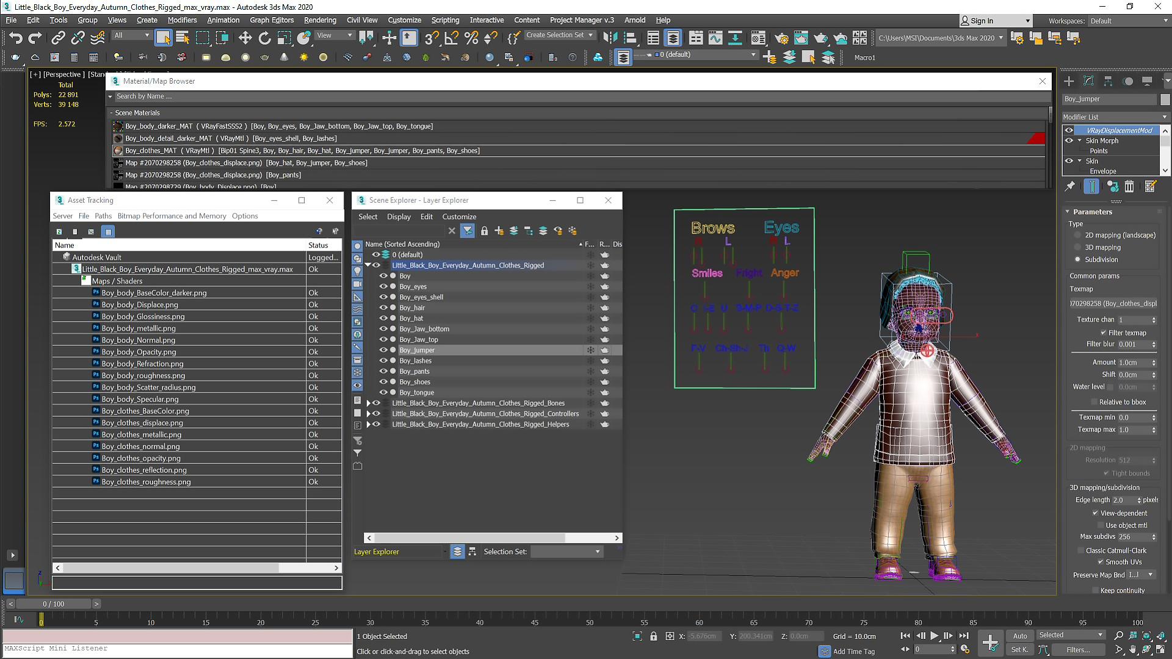Toggle the Percent Snap icon

click(471, 38)
